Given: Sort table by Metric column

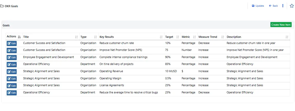Looking at the screenshot, I should tap(194, 37).
